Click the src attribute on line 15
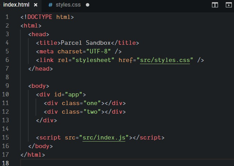 tap(70, 138)
